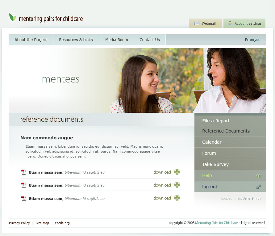
Task: Click the log out link
Action: pos(230,187)
